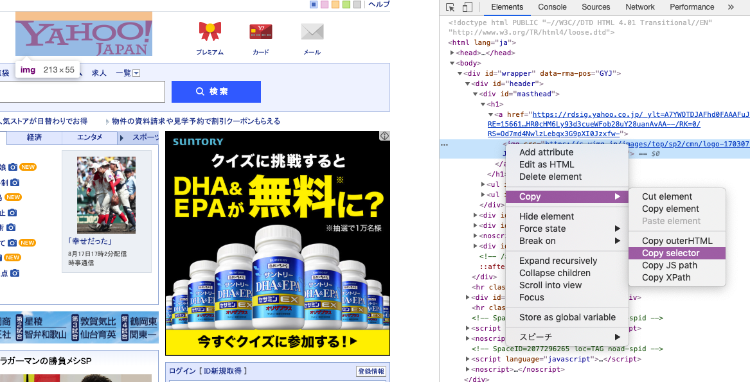Choose Copy JS path
750x382 pixels.
coord(677,265)
